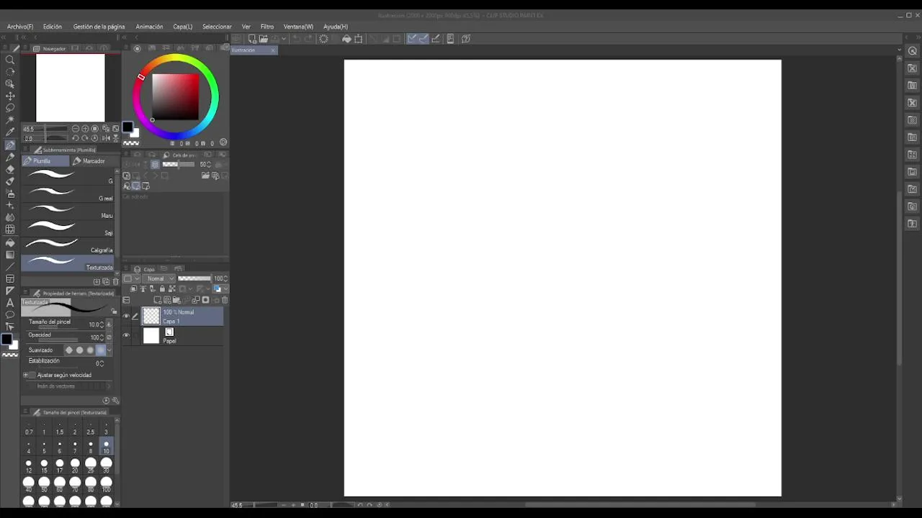Viewport: 922px width, 518px height.
Task: Open save dropdown arrow in command bar
Action: pos(284,39)
